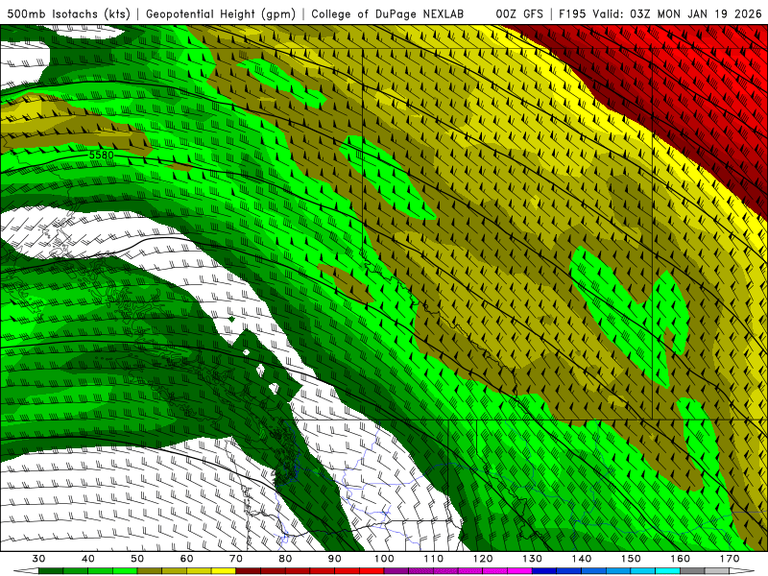Click the bright green legend swatch before 50

click(125, 571)
